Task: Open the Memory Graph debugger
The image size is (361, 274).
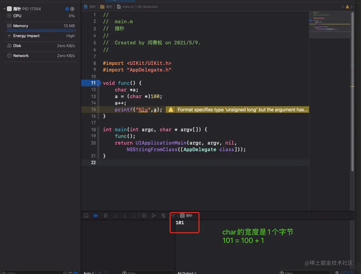Action: pos(154,215)
